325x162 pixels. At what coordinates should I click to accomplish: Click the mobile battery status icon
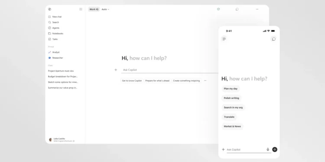[x=273, y=31]
